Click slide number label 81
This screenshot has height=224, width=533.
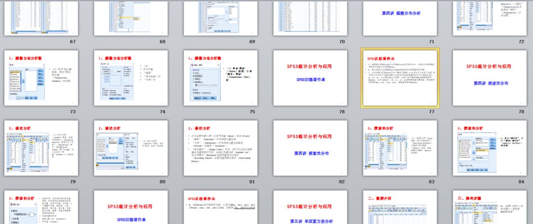point(252,182)
